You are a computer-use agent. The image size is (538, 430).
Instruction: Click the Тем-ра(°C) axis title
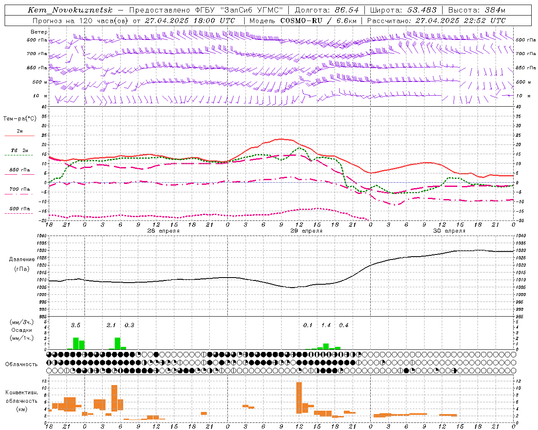coord(20,119)
